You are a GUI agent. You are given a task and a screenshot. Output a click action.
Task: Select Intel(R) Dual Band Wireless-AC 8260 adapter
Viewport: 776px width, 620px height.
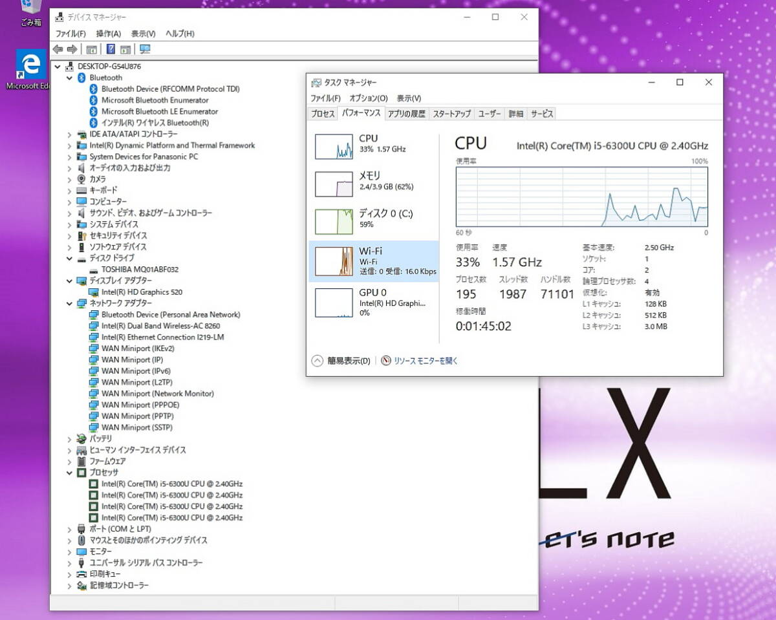point(161,326)
